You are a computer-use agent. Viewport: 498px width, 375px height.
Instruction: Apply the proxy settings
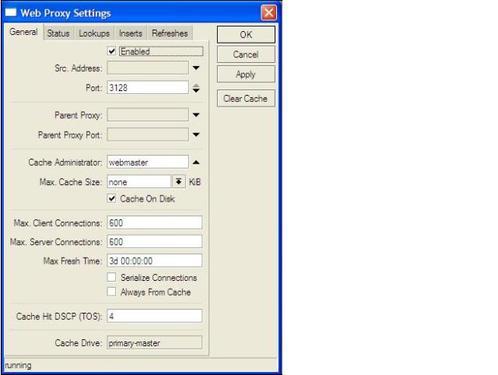point(246,75)
